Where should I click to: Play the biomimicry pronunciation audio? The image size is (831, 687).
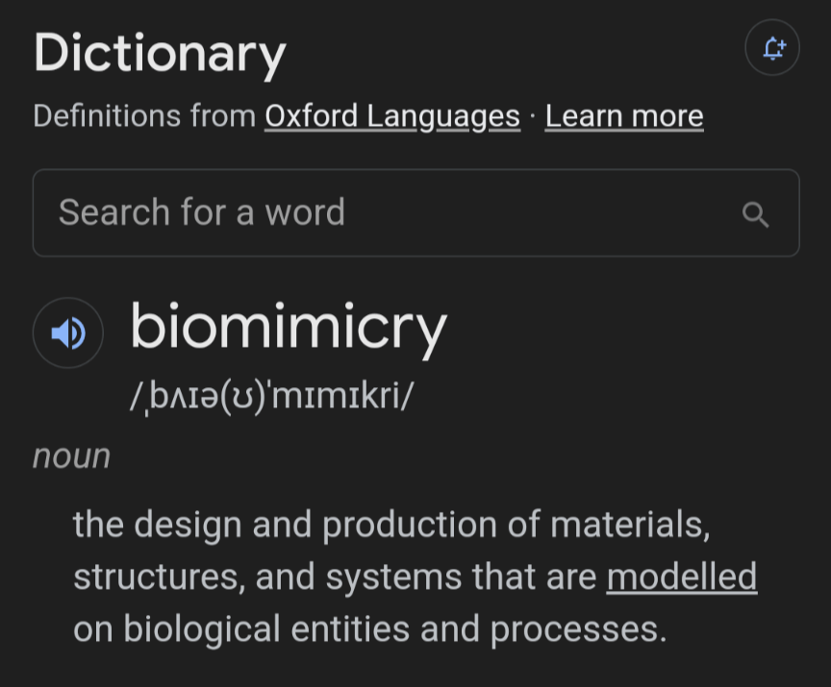[x=68, y=333]
